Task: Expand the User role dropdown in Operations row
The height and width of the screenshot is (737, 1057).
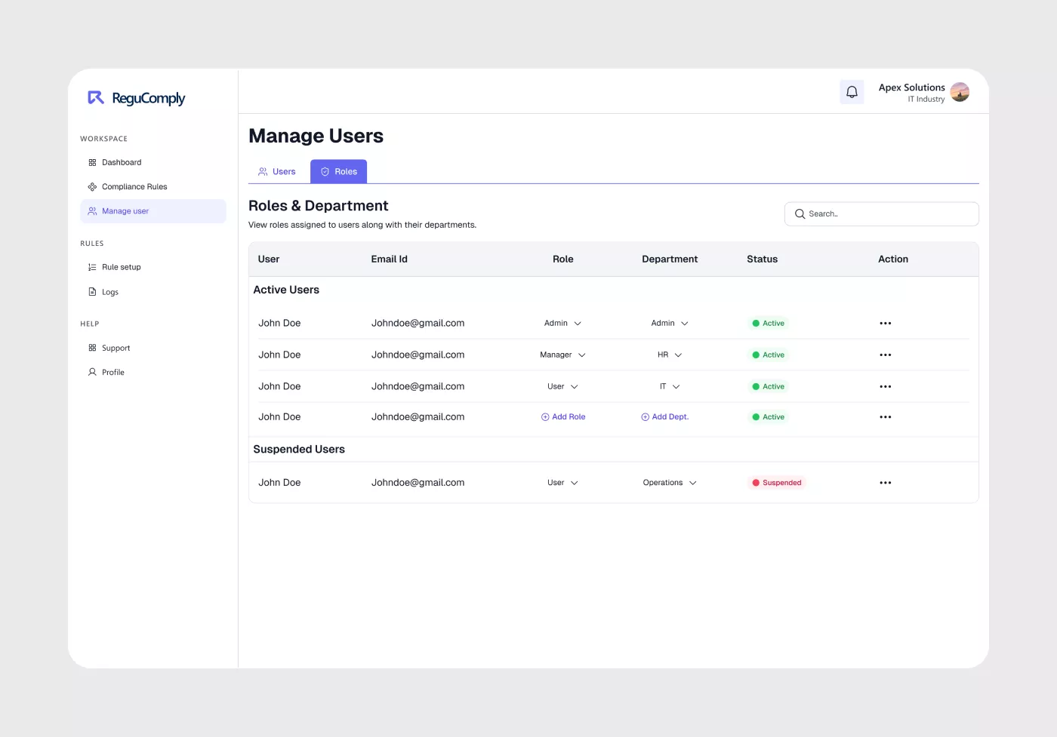Action: (x=562, y=483)
